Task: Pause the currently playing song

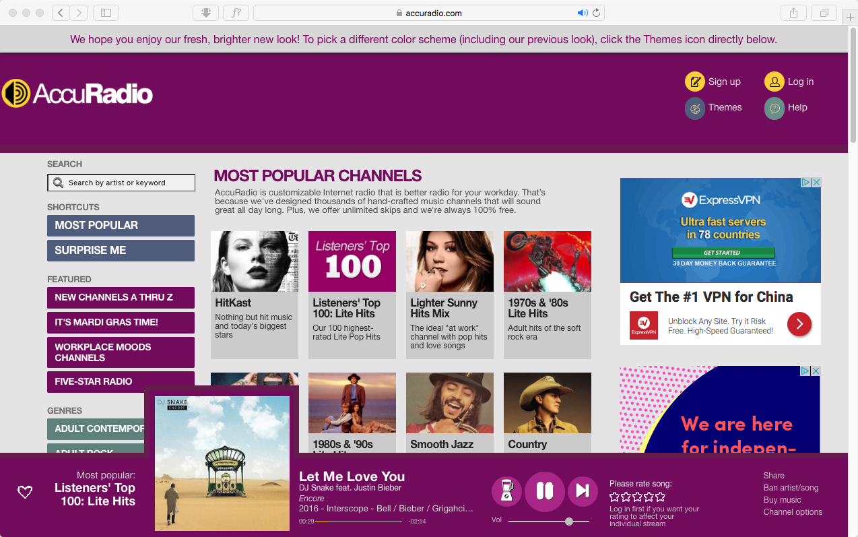Action: (544, 491)
